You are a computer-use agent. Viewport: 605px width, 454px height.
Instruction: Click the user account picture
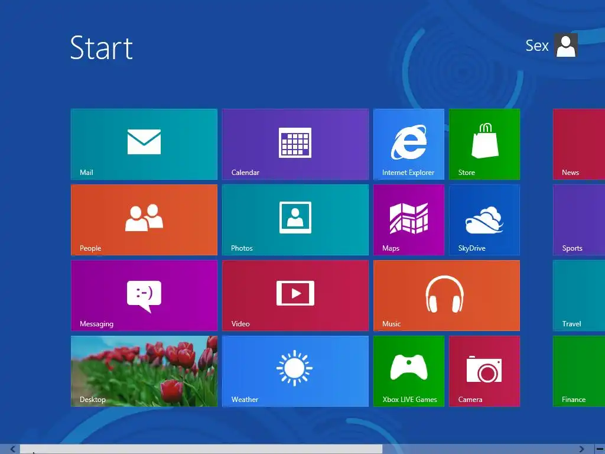tap(565, 46)
